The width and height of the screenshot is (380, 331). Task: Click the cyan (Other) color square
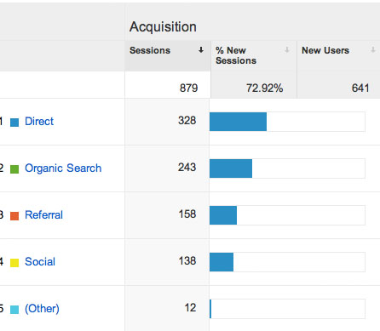click(x=14, y=310)
